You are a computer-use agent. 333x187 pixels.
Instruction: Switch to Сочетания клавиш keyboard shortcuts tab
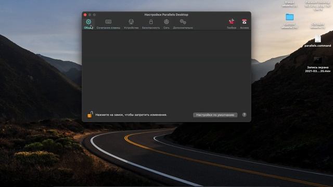click(108, 24)
